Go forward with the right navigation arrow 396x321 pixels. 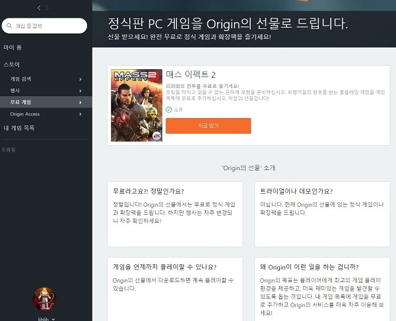click(48, 8)
